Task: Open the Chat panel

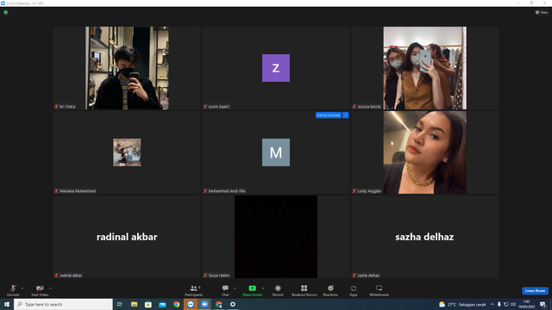Action: click(x=225, y=290)
